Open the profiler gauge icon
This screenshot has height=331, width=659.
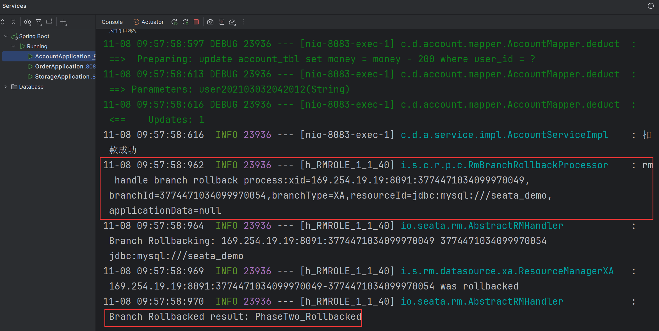pyautogui.click(x=232, y=22)
